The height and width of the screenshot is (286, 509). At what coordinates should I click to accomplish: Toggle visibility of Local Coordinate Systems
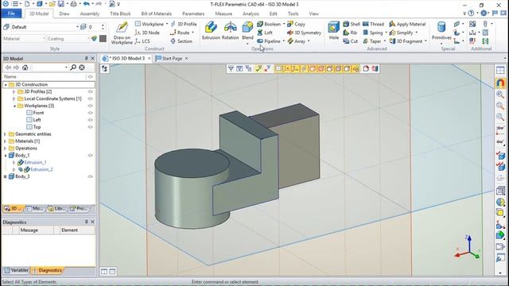[x=90, y=99]
